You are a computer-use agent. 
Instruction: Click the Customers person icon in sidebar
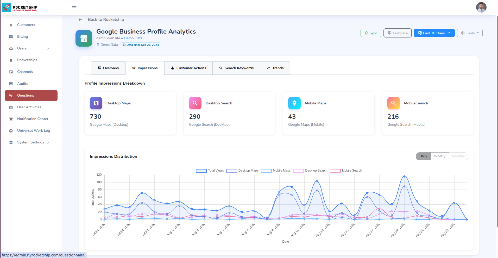[x=11, y=25]
